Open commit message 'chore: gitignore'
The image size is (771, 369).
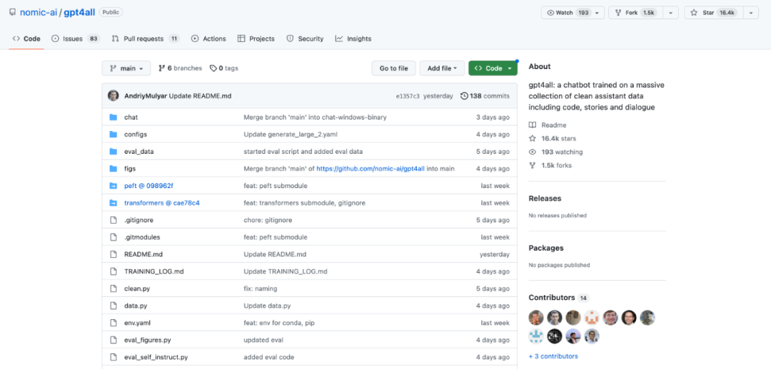pyautogui.click(x=268, y=220)
